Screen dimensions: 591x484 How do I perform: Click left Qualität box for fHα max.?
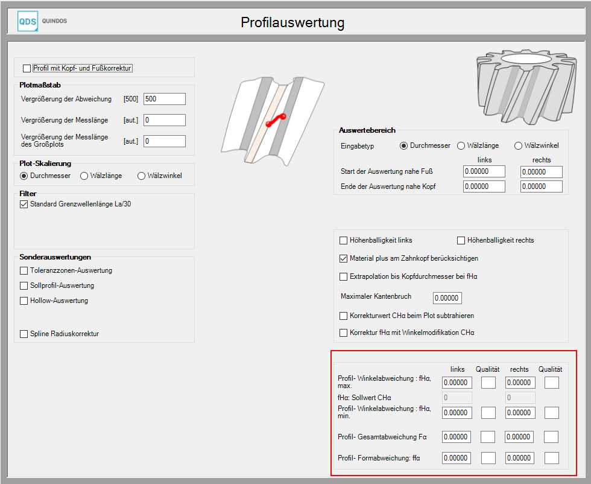click(488, 383)
